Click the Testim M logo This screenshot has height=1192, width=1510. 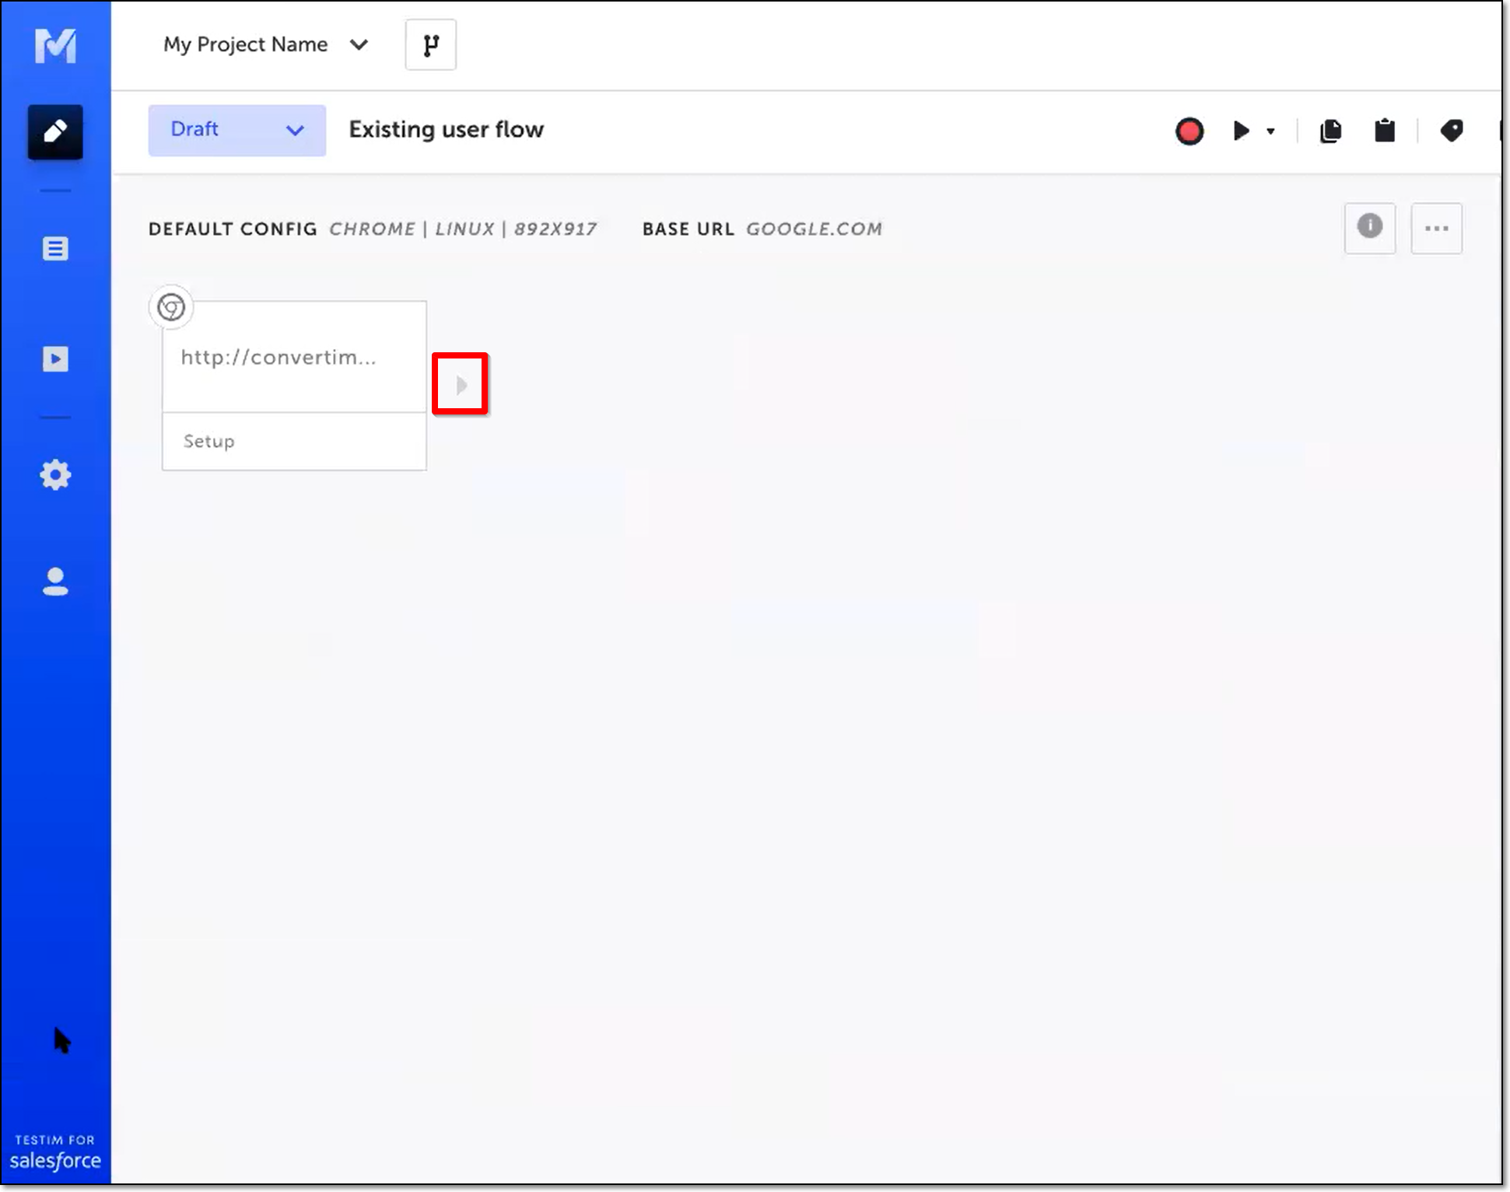point(55,46)
